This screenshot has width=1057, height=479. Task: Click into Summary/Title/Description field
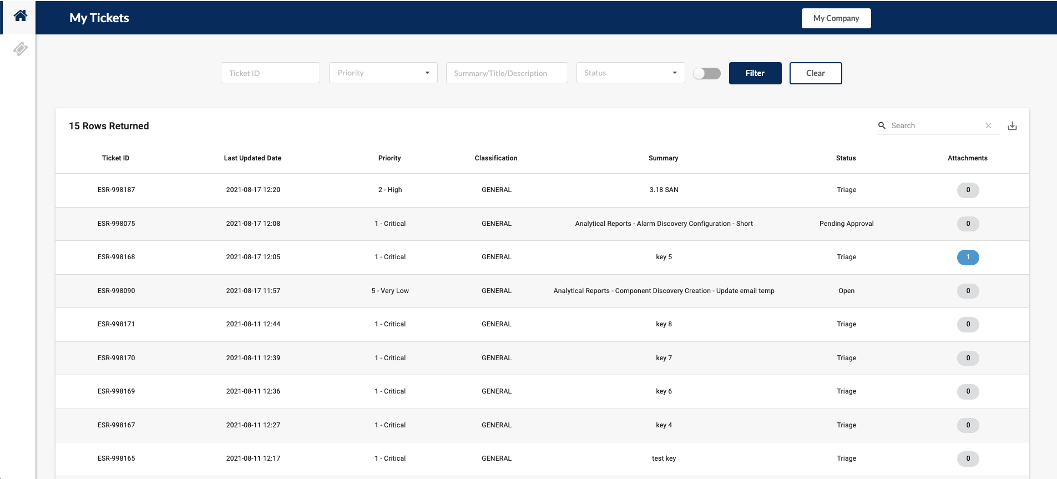507,73
